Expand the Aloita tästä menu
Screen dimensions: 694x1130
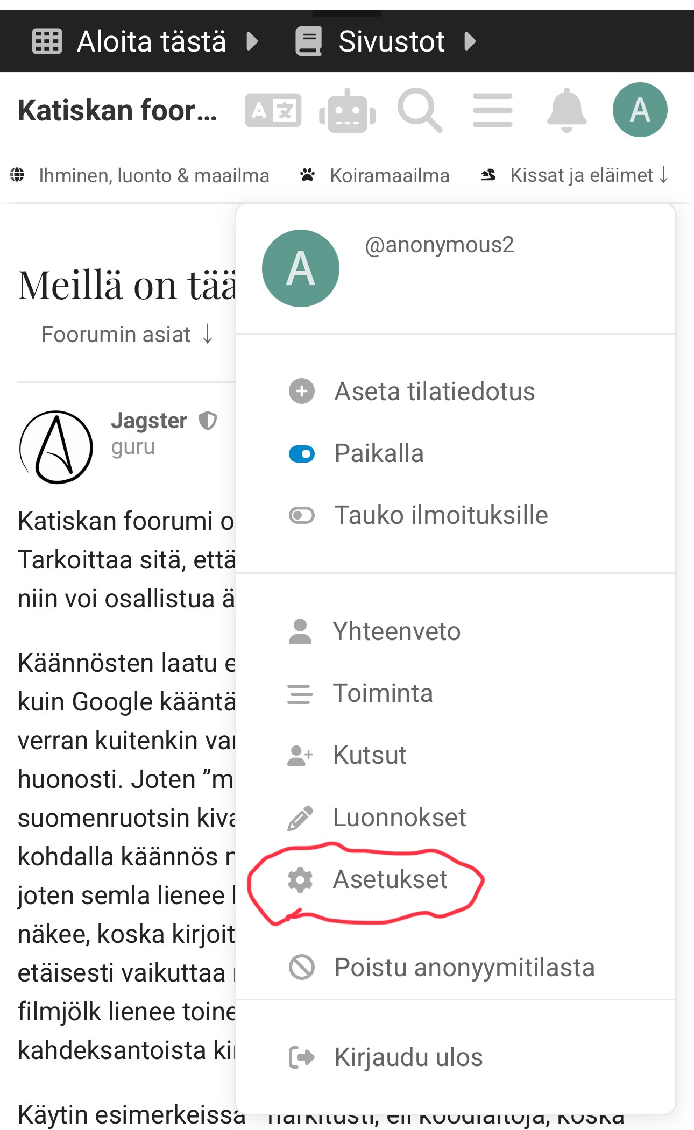[x=145, y=41]
